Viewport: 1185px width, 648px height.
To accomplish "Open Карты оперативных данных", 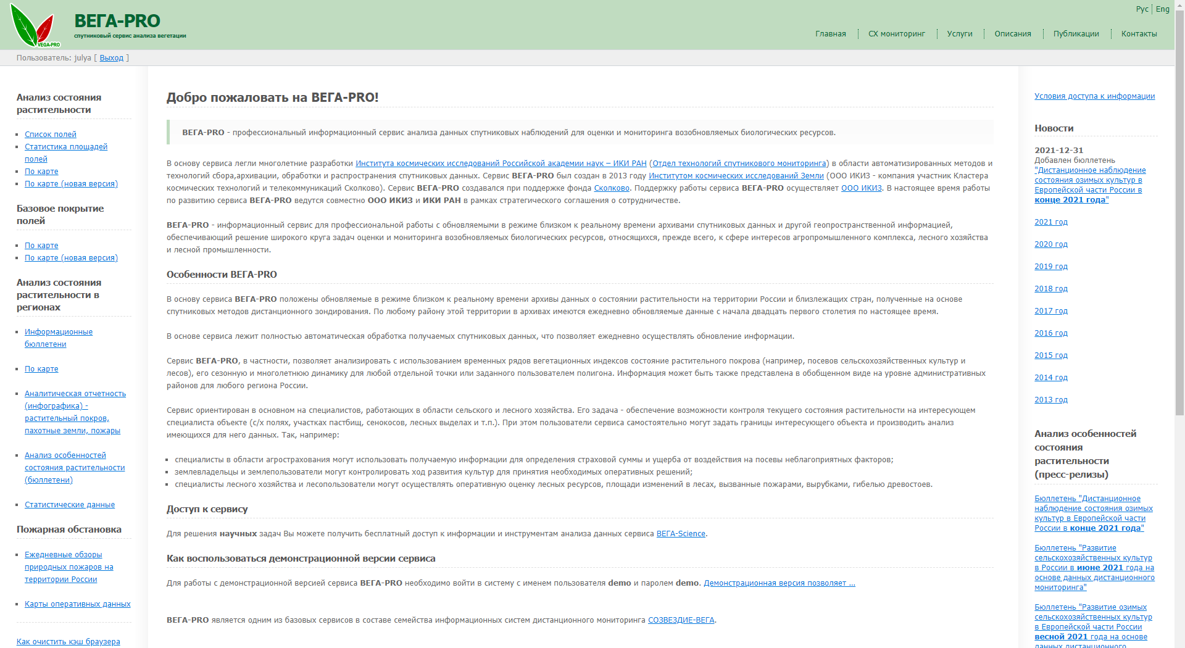I will tap(77, 604).
